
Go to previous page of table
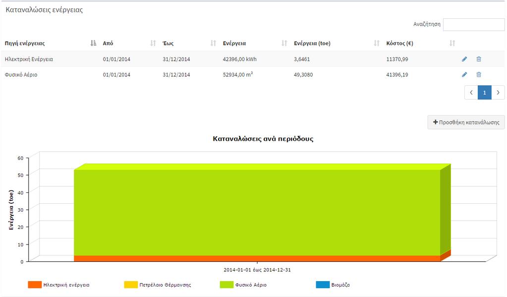pyautogui.click(x=471, y=93)
